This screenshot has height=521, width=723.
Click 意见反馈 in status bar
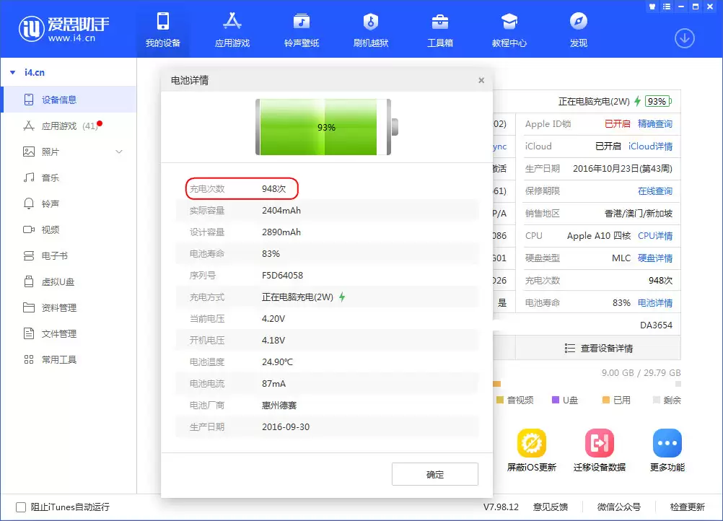click(x=550, y=507)
